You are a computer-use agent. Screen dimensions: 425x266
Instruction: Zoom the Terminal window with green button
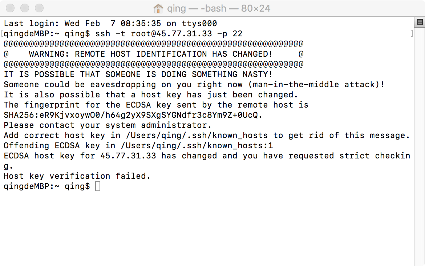pos(39,8)
